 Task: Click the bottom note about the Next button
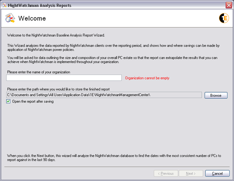tap(114, 158)
